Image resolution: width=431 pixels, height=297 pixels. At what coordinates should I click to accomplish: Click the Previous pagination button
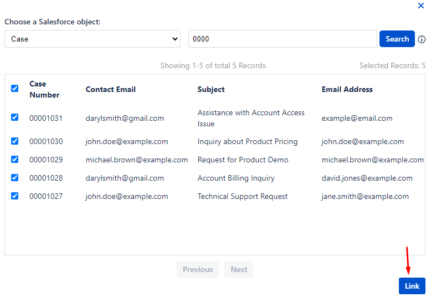tap(198, 269)
